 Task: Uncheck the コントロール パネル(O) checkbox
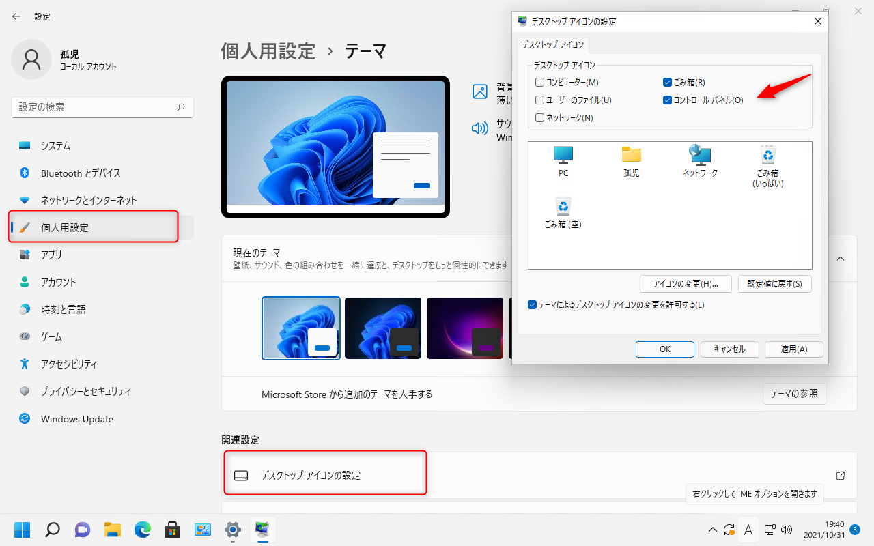click(668, 100)
